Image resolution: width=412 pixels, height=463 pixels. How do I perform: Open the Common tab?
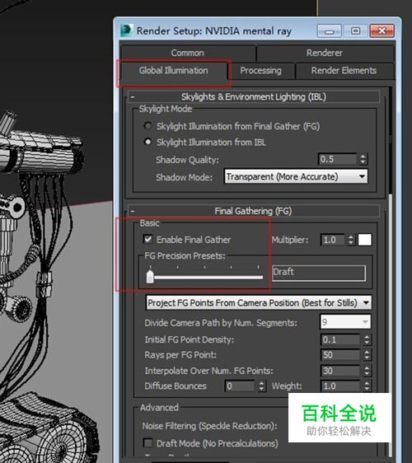tap(188, 53)
